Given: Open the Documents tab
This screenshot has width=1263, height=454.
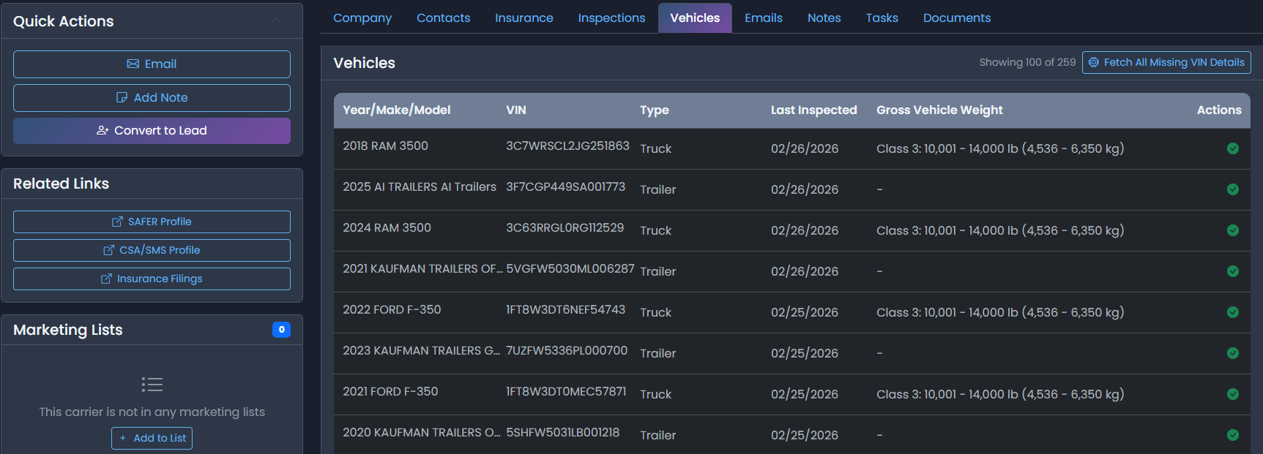Looking at the screenshot, I should click(x=956, y=18).
